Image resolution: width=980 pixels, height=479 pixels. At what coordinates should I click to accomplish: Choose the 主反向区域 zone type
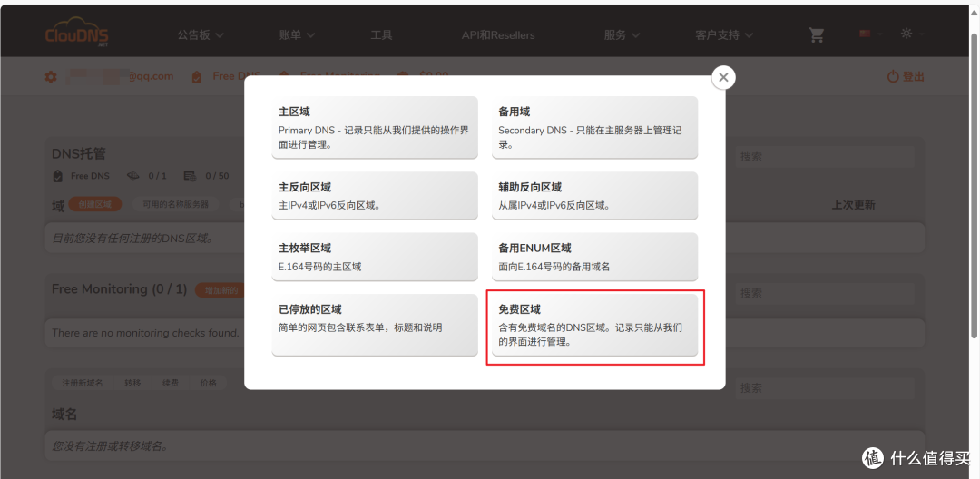pos(375,195)
